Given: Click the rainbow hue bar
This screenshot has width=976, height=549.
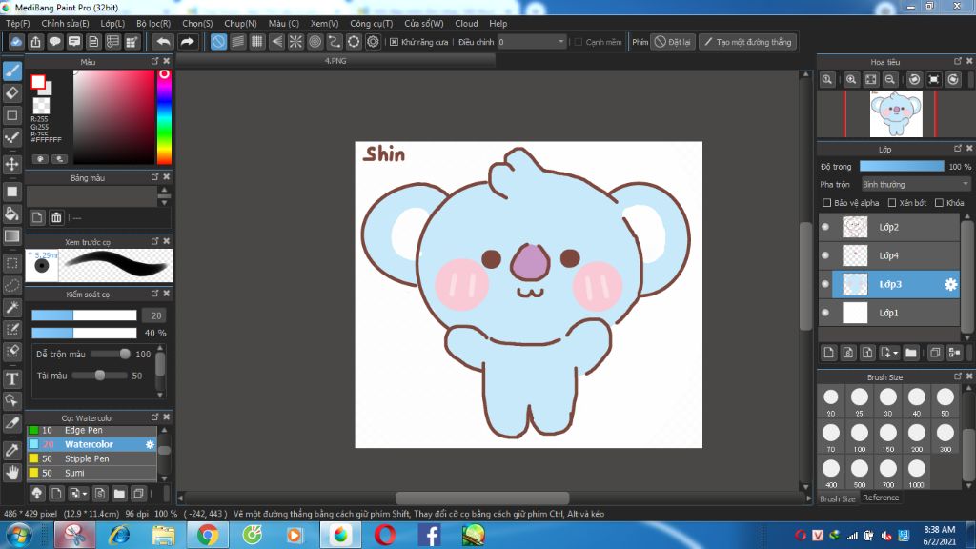Looking at the screenshot, I should tap(164, 117).
